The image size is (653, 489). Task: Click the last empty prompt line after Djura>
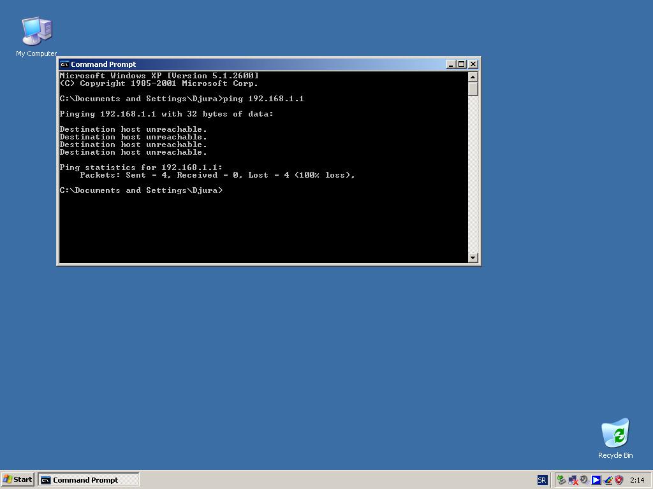(x=141, y=190)
